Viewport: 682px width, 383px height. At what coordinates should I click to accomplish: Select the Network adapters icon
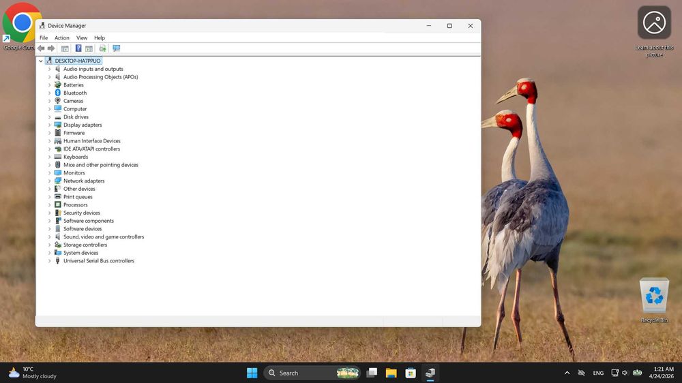pos(57,181)
